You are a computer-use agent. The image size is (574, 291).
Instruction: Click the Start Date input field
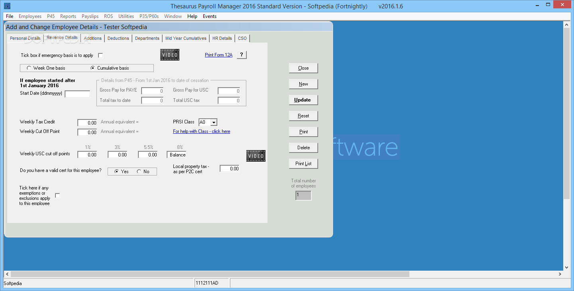pos(78,94)
